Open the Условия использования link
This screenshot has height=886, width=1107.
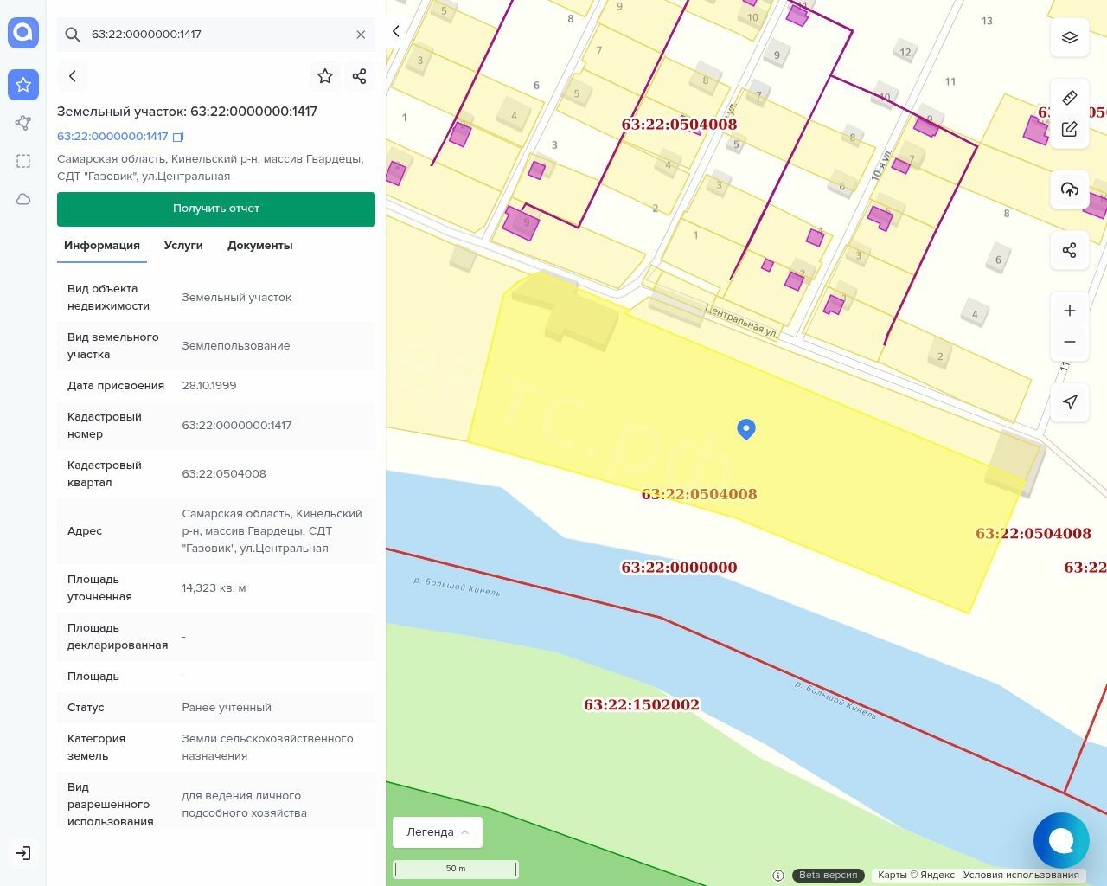(x=1021, y=875)
